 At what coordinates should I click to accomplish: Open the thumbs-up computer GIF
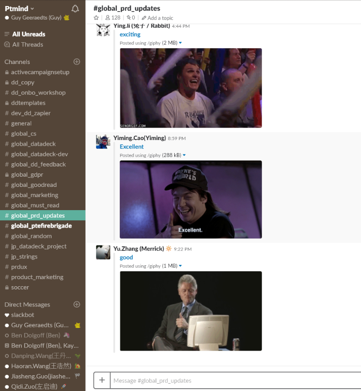click(x=191, y=311)
